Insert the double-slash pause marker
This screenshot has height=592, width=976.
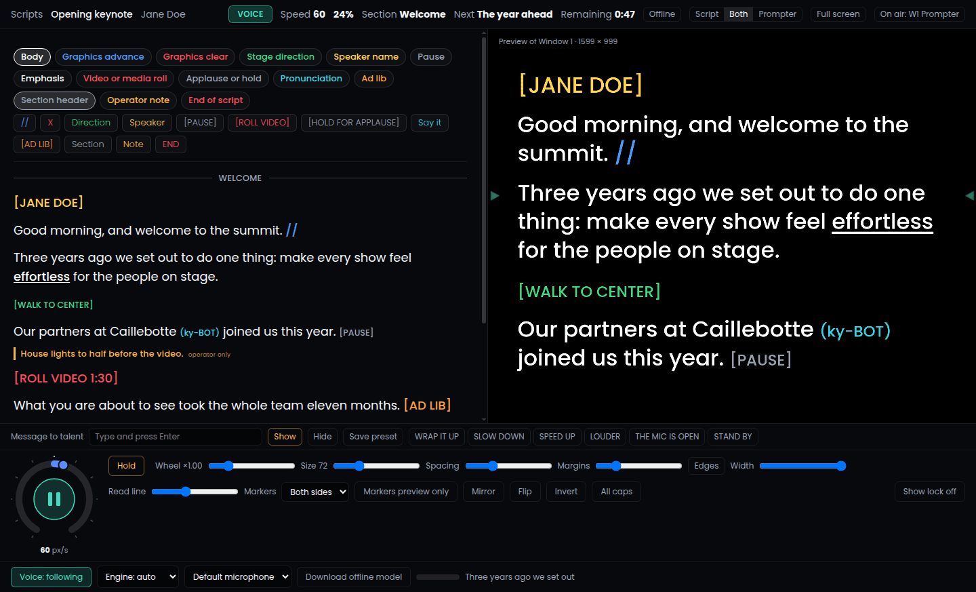pos(24,123)
